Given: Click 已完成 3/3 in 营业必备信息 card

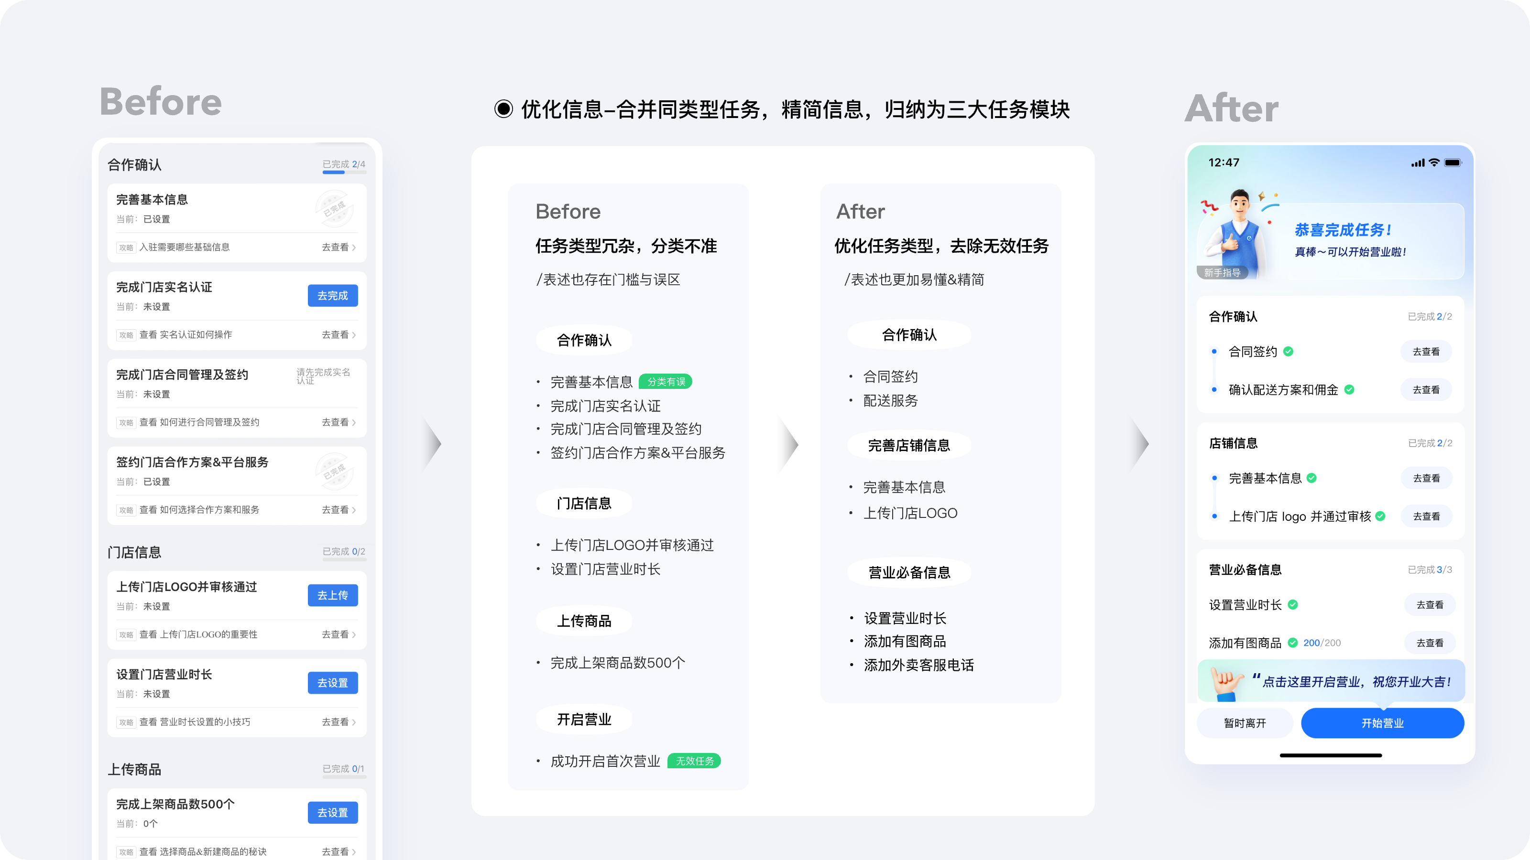Looking at the screenshot, I should (1430, 569).
